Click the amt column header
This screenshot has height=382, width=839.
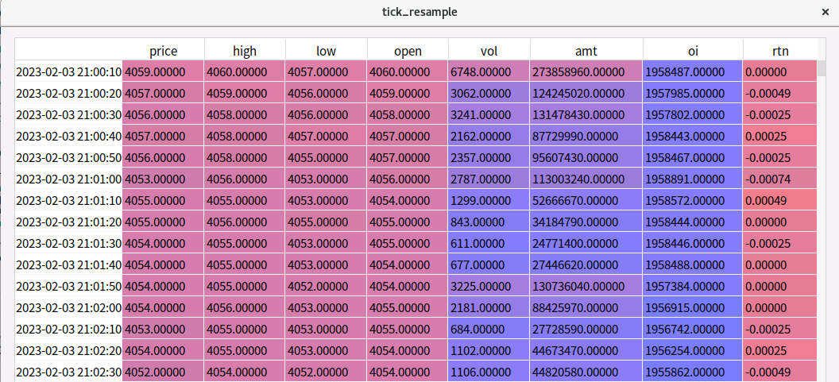(586, 51)
